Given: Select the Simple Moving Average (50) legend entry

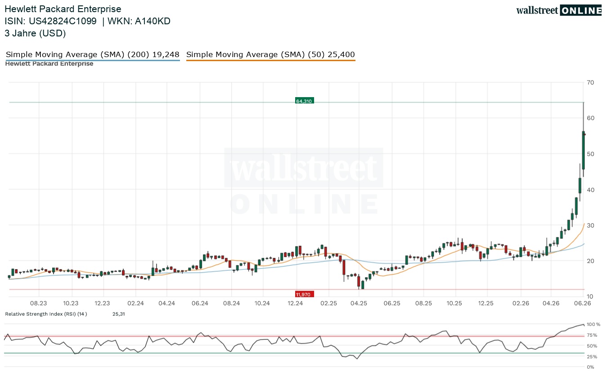Looking at the screenshot, I should (x=270, y=55).
